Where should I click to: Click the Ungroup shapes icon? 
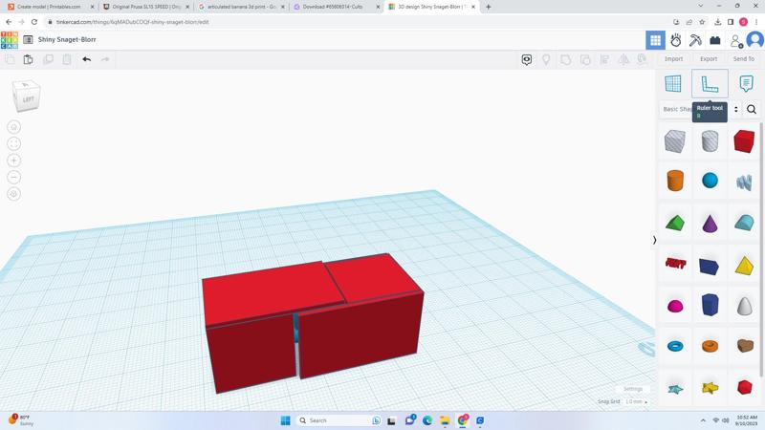(585, 59)
